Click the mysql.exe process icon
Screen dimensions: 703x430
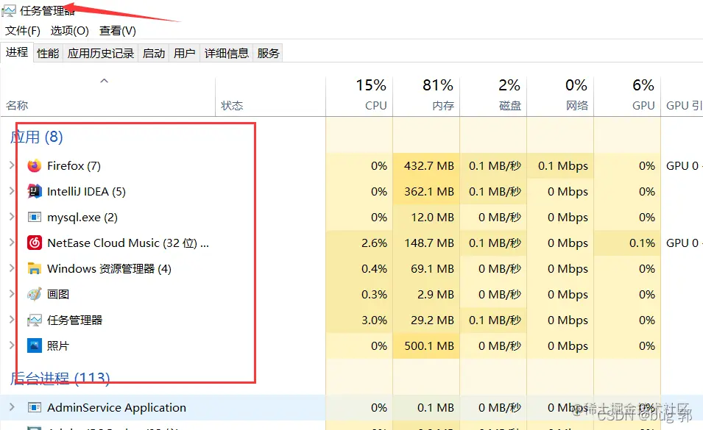coord(35,218)
